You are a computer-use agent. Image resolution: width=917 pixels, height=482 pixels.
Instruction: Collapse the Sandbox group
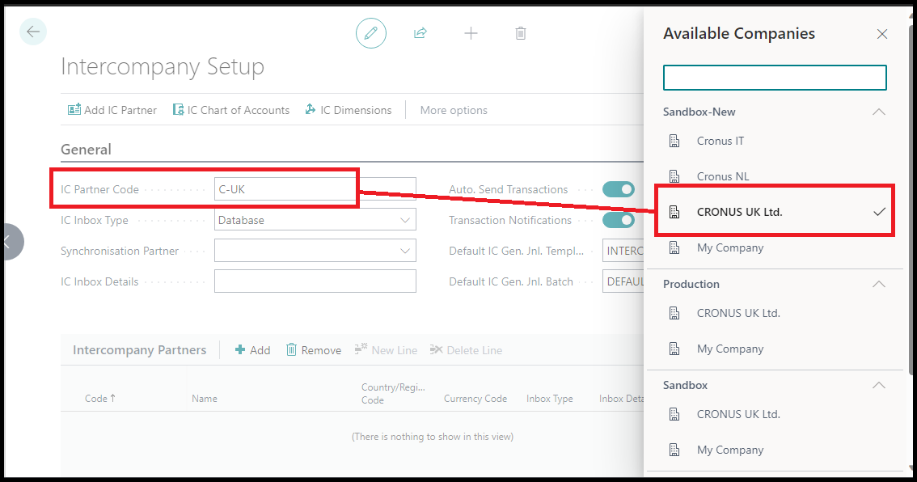tap(878, 385)
